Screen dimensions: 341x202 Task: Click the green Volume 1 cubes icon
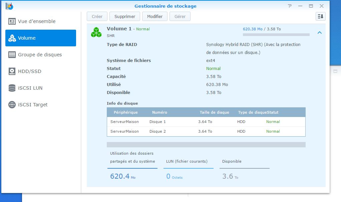click(x=96, y=32)
